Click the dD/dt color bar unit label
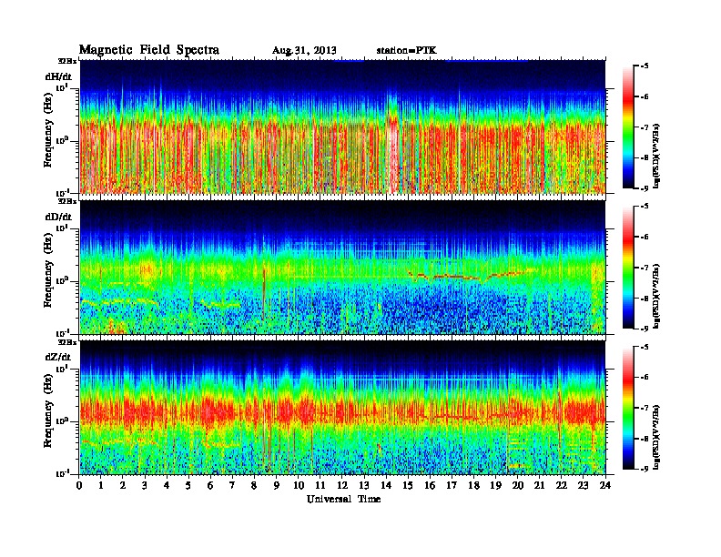Screen dimensions: 721x557 656,296
